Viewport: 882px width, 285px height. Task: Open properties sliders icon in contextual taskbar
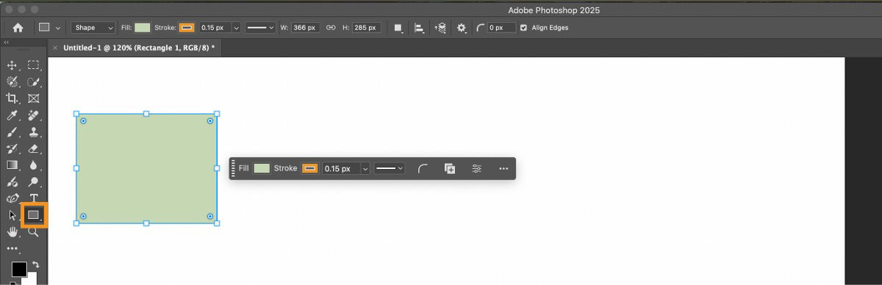pos(477,168)
